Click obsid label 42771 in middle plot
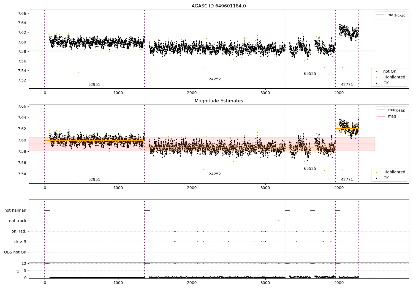The width and height of the screenshot is (413, 289). 347,180
